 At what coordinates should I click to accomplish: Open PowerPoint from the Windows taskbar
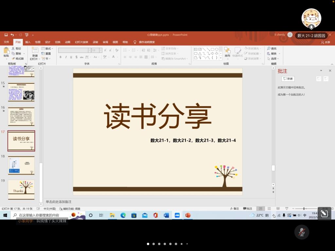coord(188,215)
